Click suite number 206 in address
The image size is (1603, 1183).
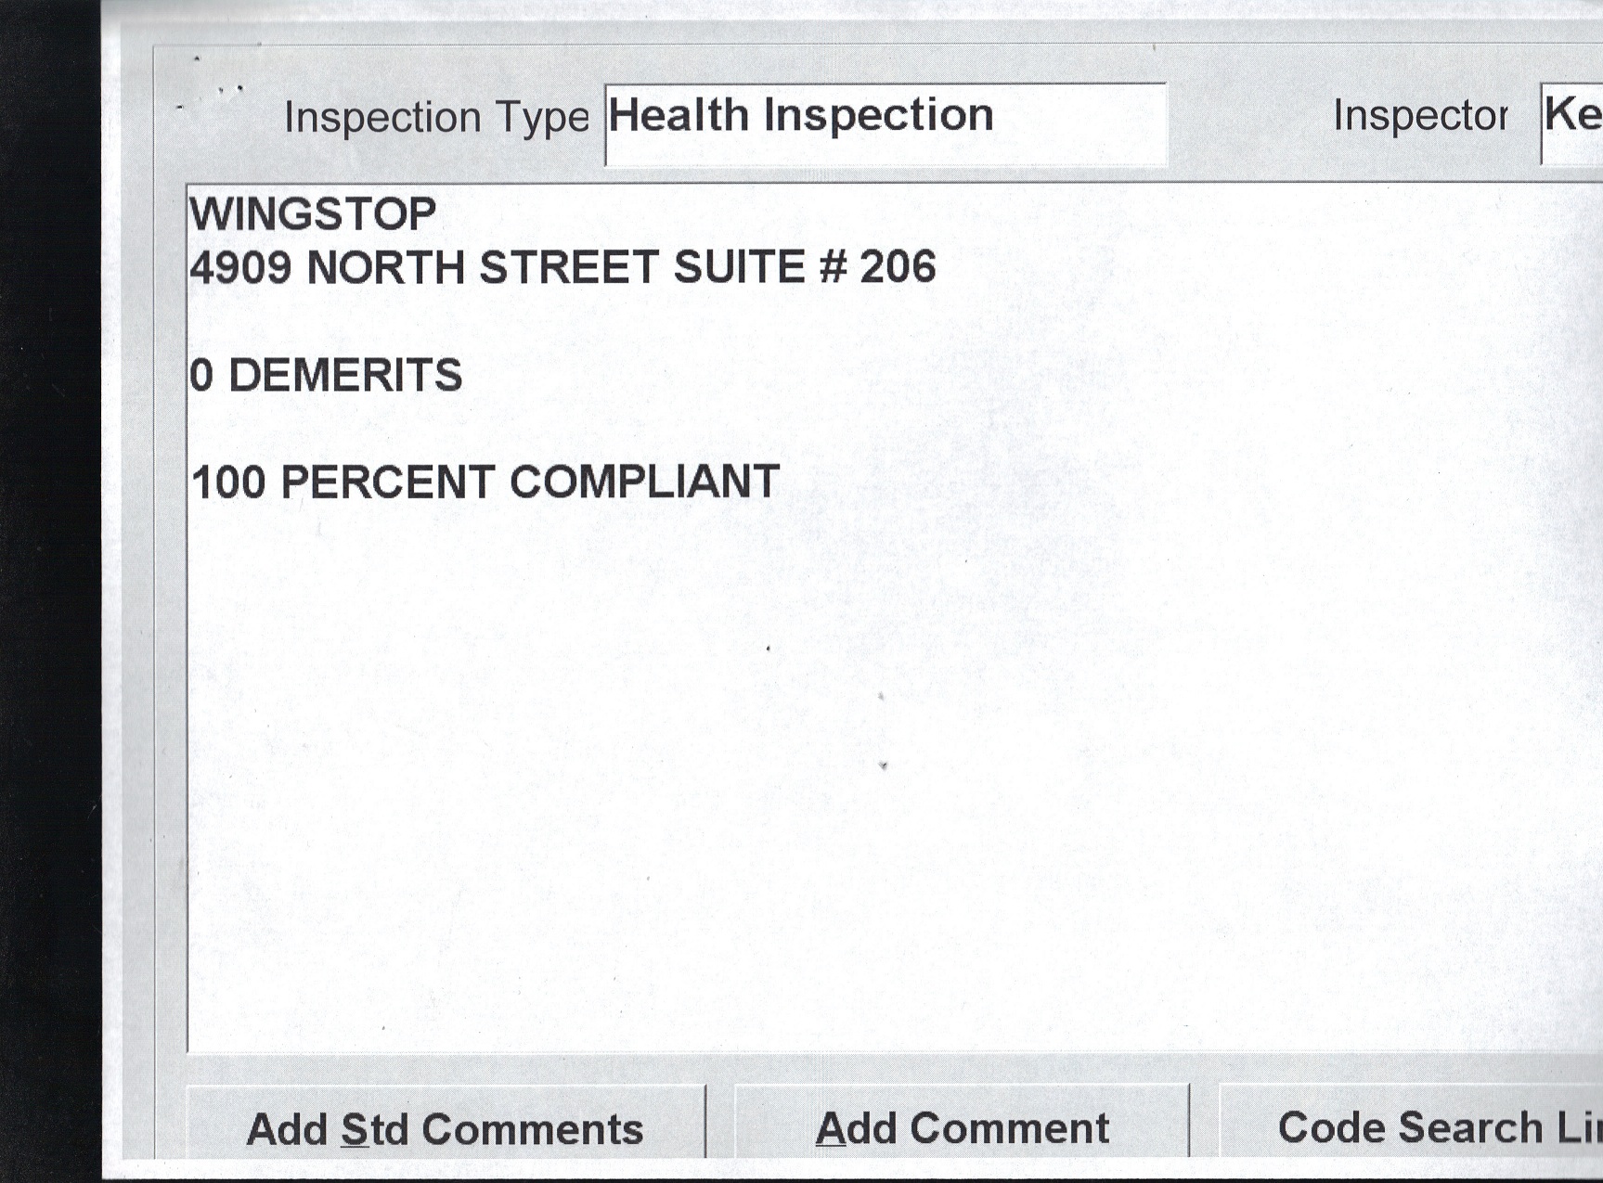[x=898, y=267]
